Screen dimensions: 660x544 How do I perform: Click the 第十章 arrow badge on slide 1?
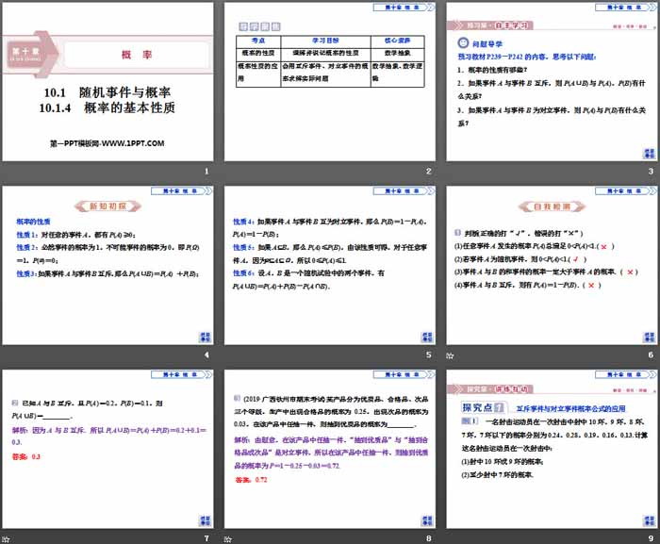pyautogui.click(x=31, y=55)
